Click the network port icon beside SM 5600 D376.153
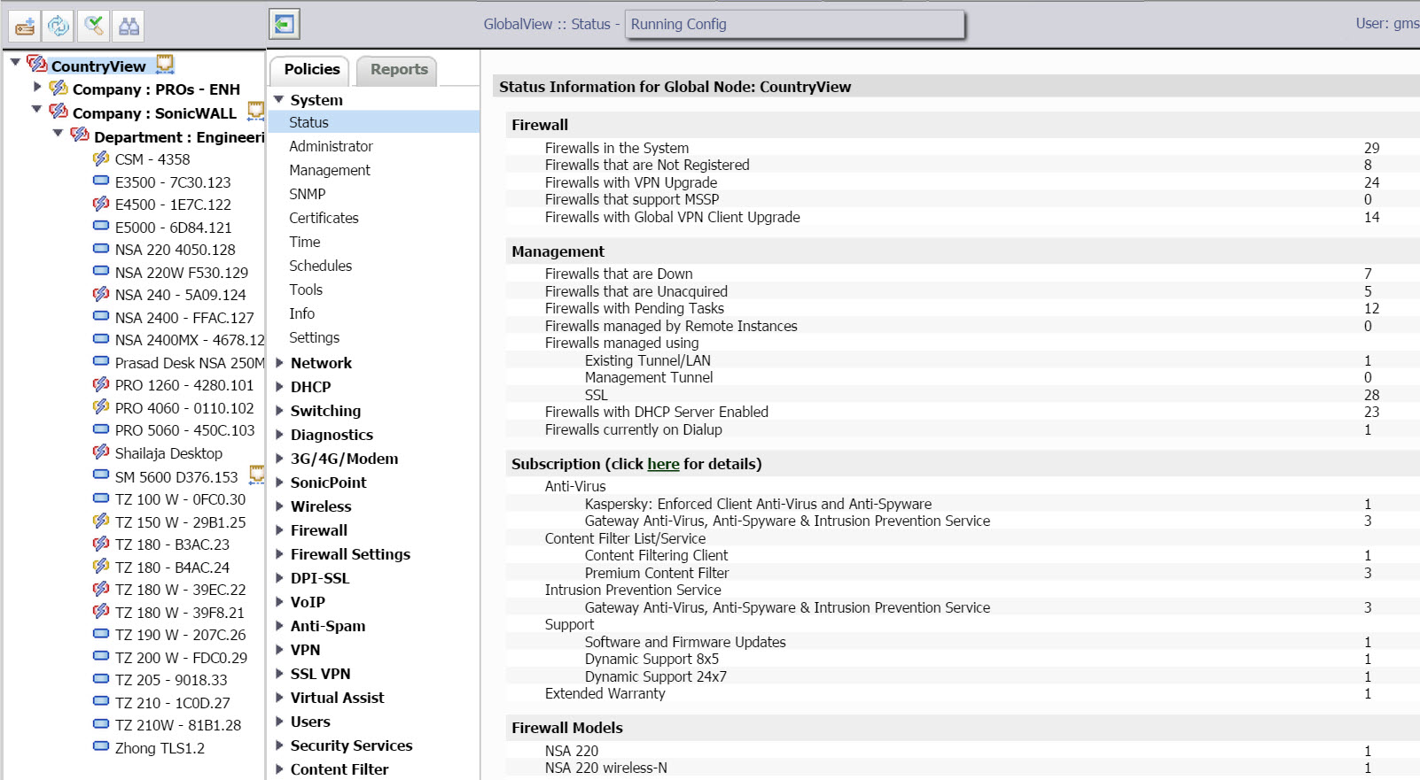The height and width of the screenshot is (780, 1420). 257,475
